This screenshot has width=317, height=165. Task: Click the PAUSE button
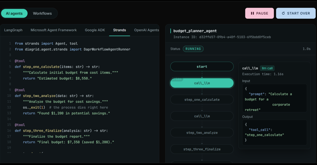[259, 13]
